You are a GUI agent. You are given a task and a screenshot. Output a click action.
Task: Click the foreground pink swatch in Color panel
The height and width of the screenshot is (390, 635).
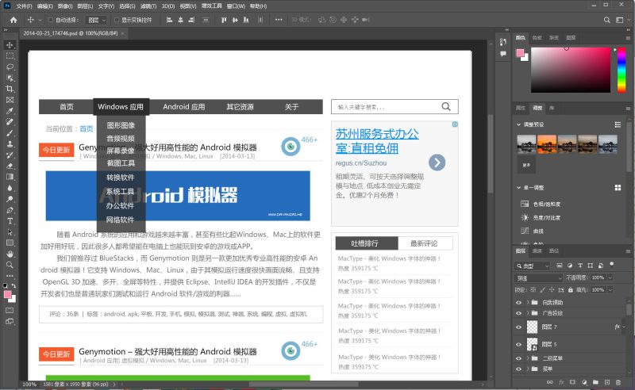coord(520,53)
